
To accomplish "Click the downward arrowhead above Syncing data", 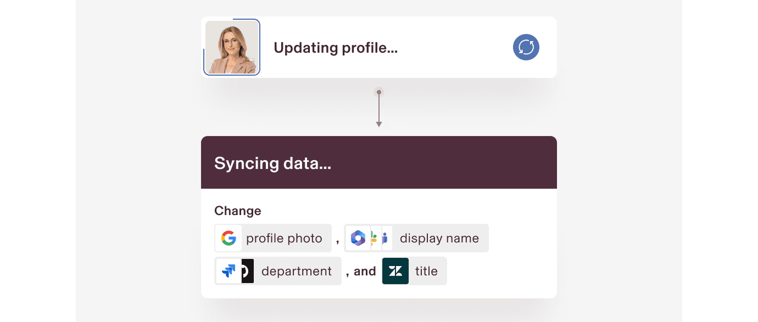I will (x=378, y=125).
